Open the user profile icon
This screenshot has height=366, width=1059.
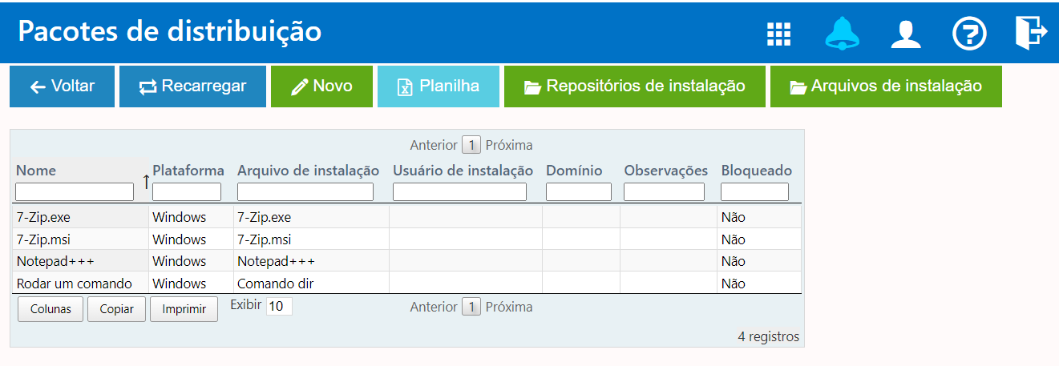tap(906, 34)
